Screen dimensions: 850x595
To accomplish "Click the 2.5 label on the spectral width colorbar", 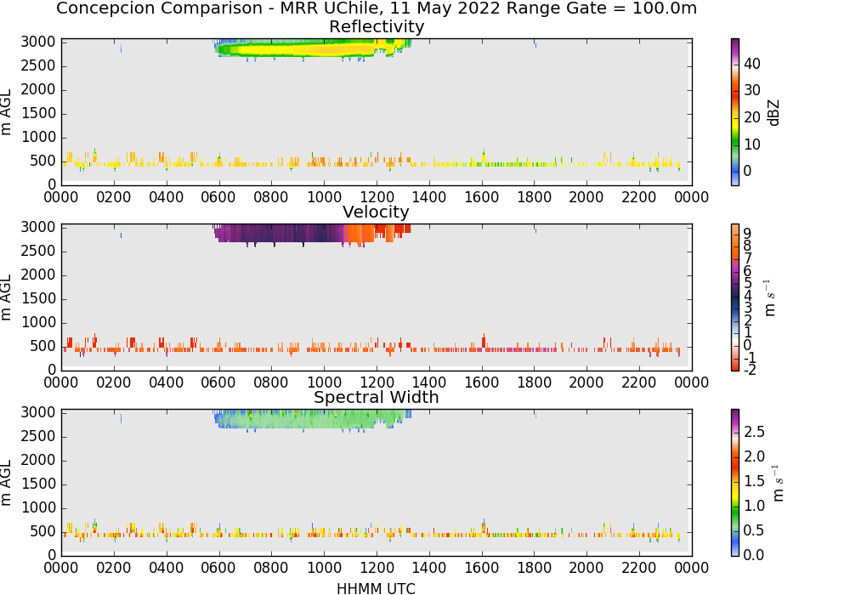I will coord(754,432).
